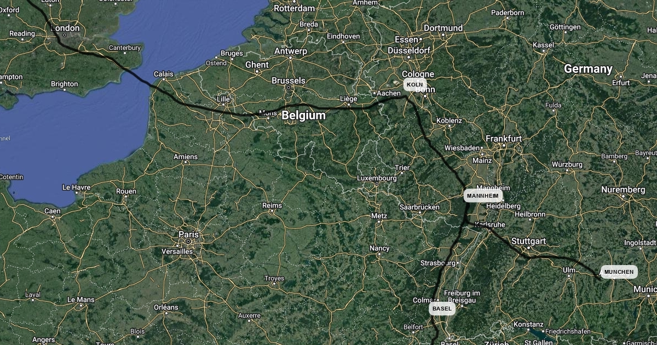Select the Metz city label
This screenshot has width=657, height=345.
(379, 216)
